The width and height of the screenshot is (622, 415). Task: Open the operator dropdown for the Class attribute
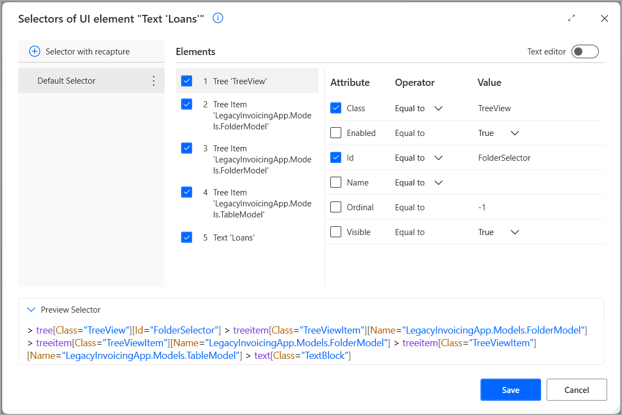tap(438, 108)
